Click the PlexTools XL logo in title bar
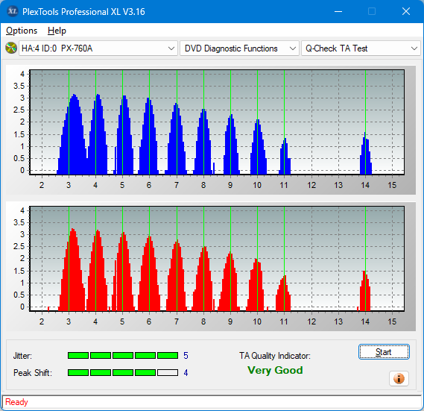 [x=12, y=11]
